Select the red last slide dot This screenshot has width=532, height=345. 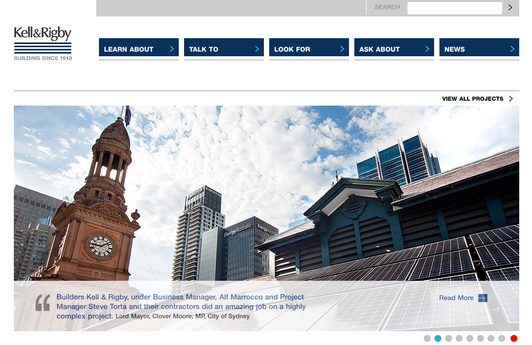click(514, 339)
